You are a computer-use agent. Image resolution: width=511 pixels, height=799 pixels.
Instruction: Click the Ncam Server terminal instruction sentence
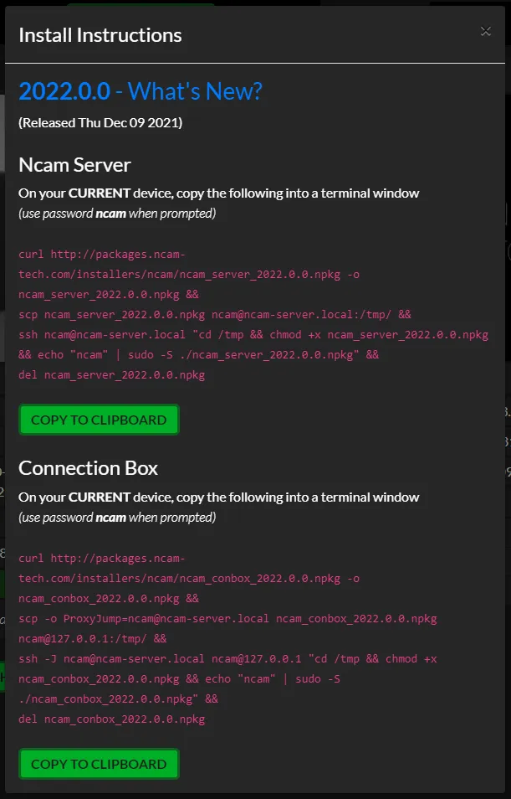219,193
